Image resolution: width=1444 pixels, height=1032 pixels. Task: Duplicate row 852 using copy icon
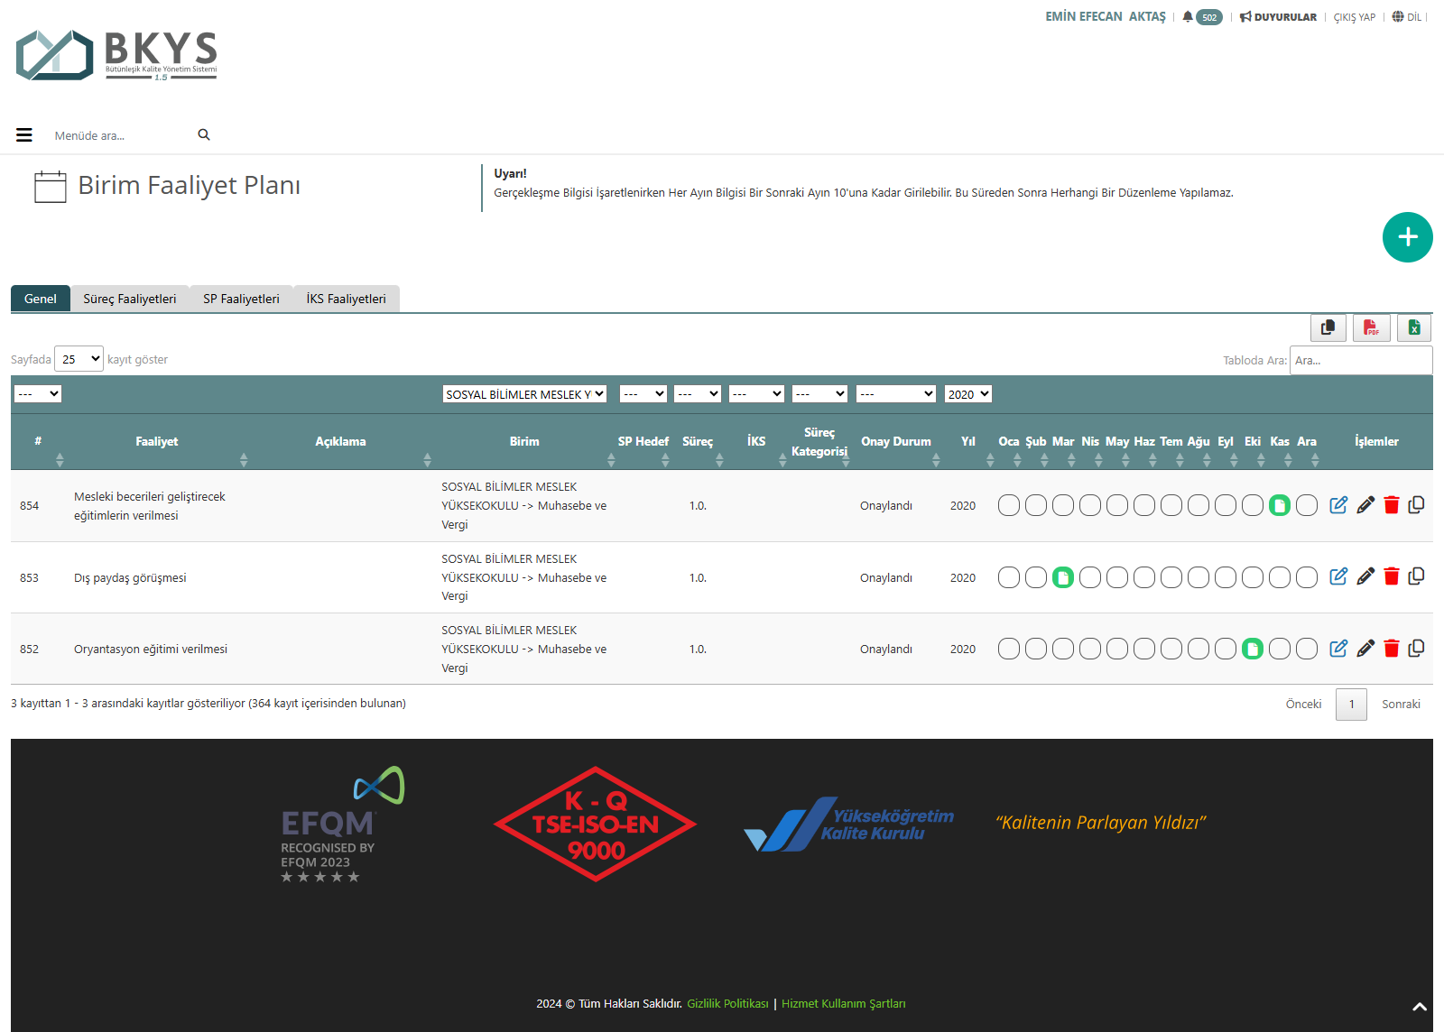click(1416, 649)
